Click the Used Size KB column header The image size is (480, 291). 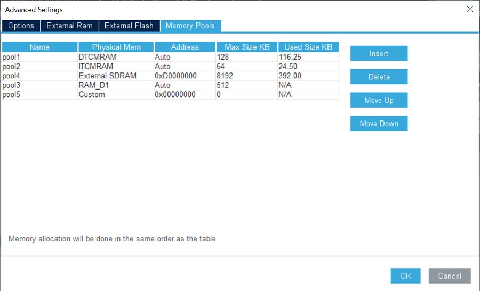tap(308, 47)
